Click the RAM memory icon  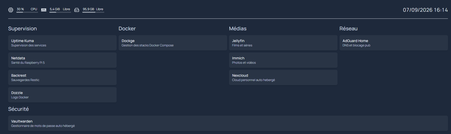(x=44, y=10)
